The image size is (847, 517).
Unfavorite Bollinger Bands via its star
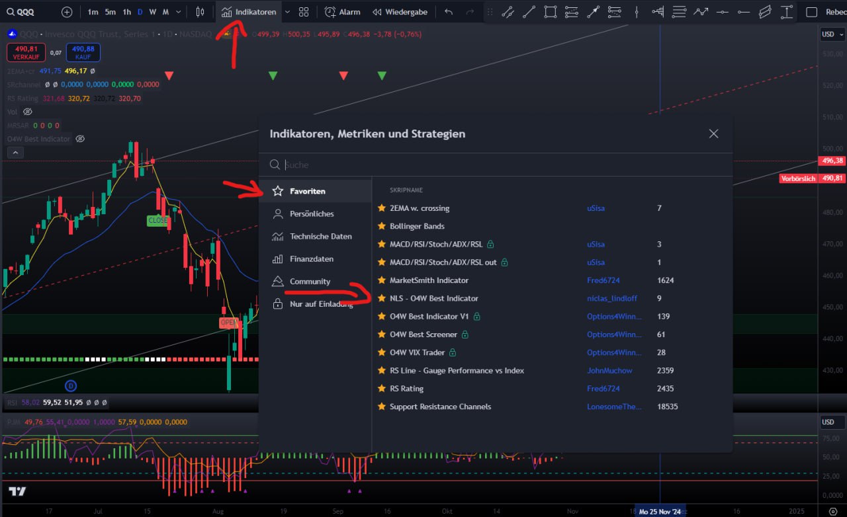[x=381, y=226]
